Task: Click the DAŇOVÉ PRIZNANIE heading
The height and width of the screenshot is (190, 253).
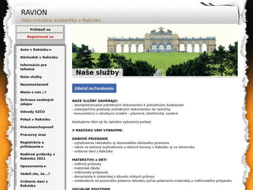Action: pos(90,138)
